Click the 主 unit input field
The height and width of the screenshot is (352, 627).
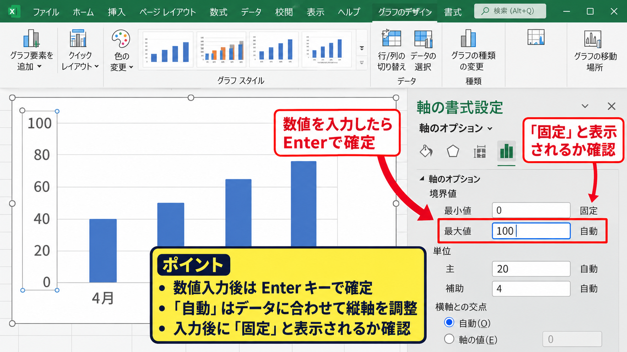tap(531, 269)
